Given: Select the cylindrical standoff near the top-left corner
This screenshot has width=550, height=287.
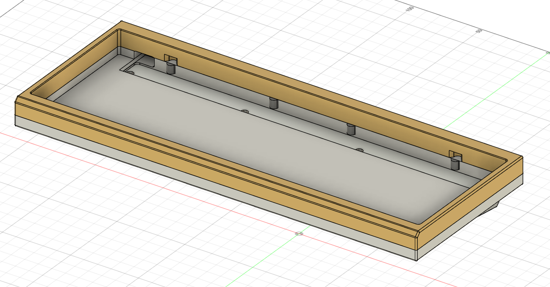Looking at the screenshot, I should pos(170,66).
